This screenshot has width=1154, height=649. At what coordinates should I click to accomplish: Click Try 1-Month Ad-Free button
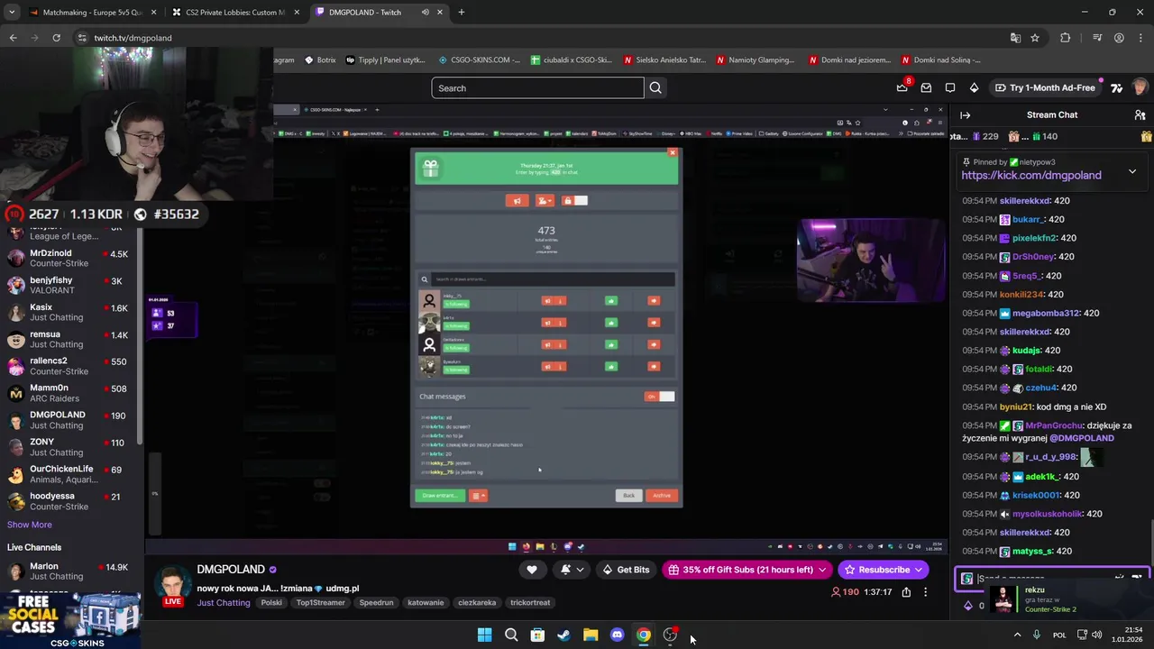(1044, 87)
